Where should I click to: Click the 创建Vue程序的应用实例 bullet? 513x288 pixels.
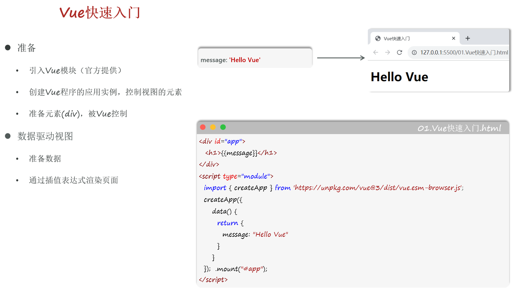click(105, 92)
